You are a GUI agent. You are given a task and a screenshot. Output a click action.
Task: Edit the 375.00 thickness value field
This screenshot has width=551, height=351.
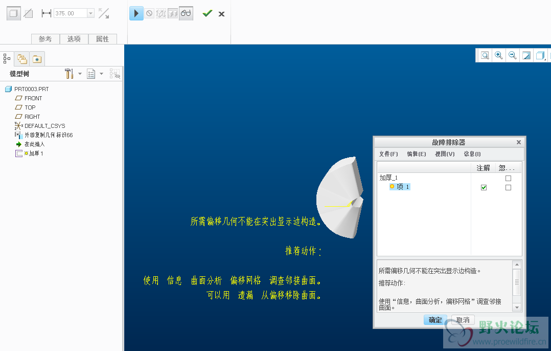(71, 13)
